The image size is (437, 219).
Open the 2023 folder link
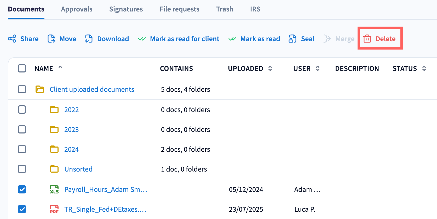71,130
